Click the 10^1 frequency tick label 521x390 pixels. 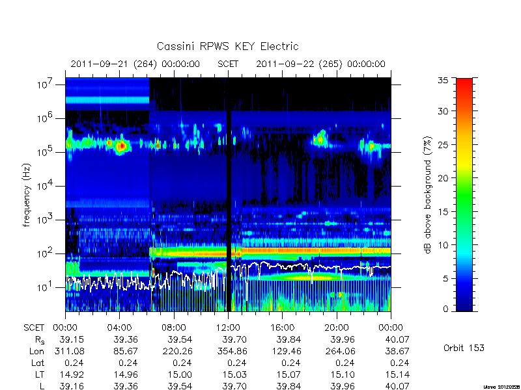coord(46,287)
